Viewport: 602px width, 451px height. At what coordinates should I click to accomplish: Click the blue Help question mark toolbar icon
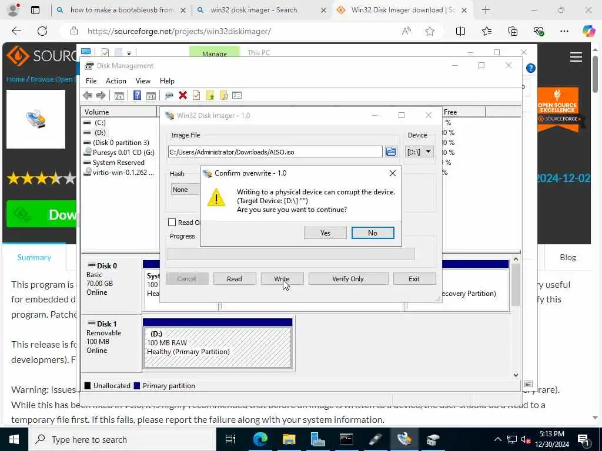tap(137, 95)
